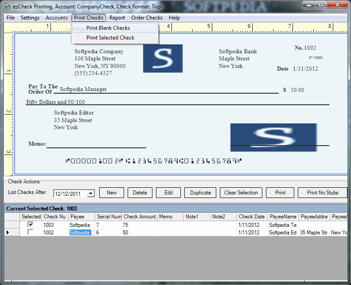Open the Help menu
The image size is (351, 285).
tap(174, 18)
